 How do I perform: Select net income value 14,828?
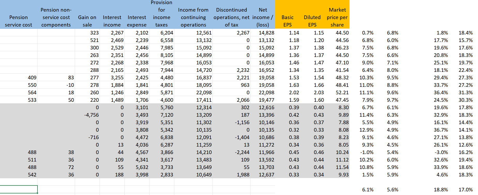point(267,33)
